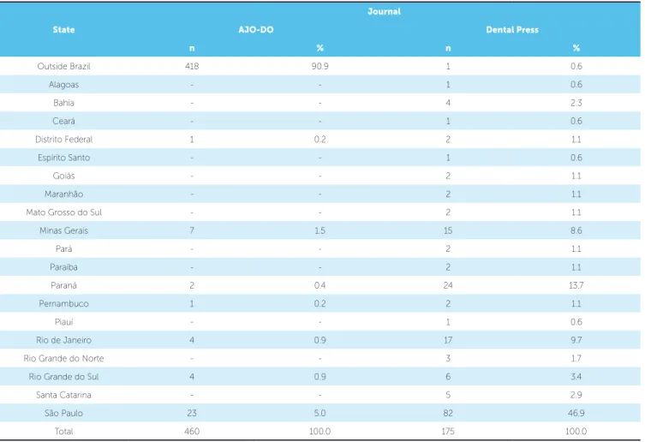Click the 46.9 percentage cell
The height and width of the screenshot is (442, 645).
(x=576, y=413)
